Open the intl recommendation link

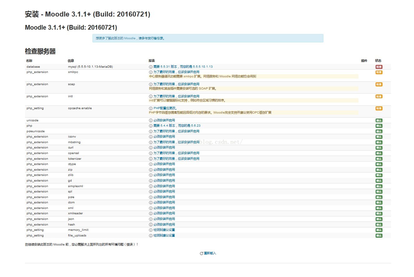click(176, 96)
